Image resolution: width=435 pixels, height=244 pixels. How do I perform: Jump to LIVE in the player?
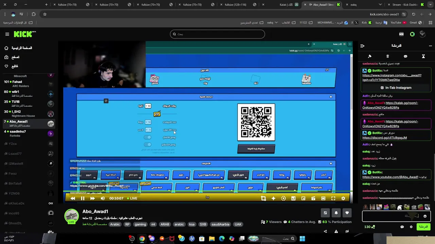point(132,198)
